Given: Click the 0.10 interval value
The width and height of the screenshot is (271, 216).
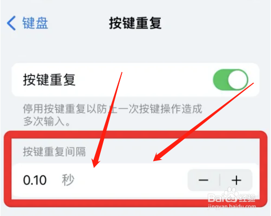Looking at the screenshot, I should pyautogui.click(x=35, y=180).
